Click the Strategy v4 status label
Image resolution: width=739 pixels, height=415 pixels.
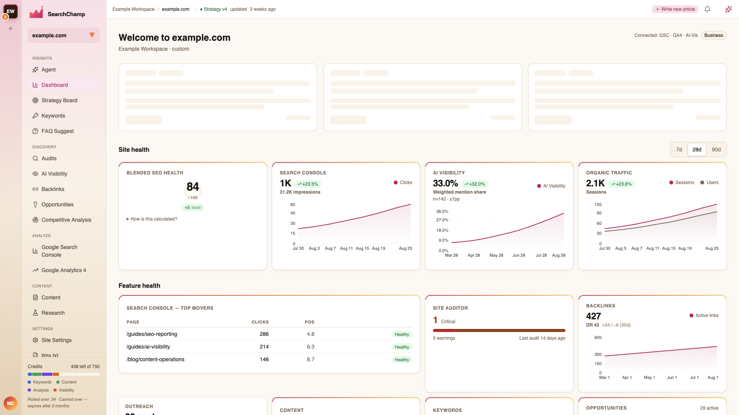[214, 9]
